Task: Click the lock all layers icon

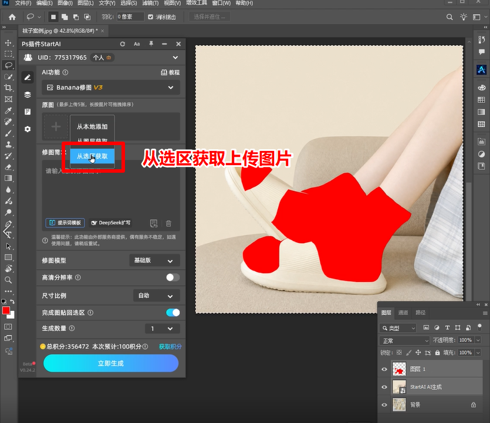Action: pyautogui.click(x=438, y=352)
